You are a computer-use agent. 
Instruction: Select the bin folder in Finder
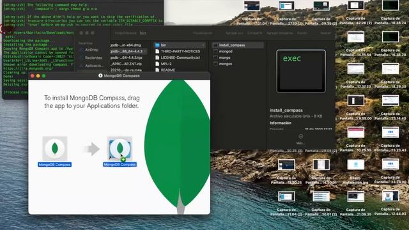tap(180, 45)
